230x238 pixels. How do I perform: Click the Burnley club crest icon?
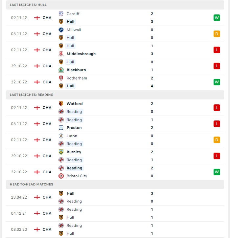click(61, 152)
